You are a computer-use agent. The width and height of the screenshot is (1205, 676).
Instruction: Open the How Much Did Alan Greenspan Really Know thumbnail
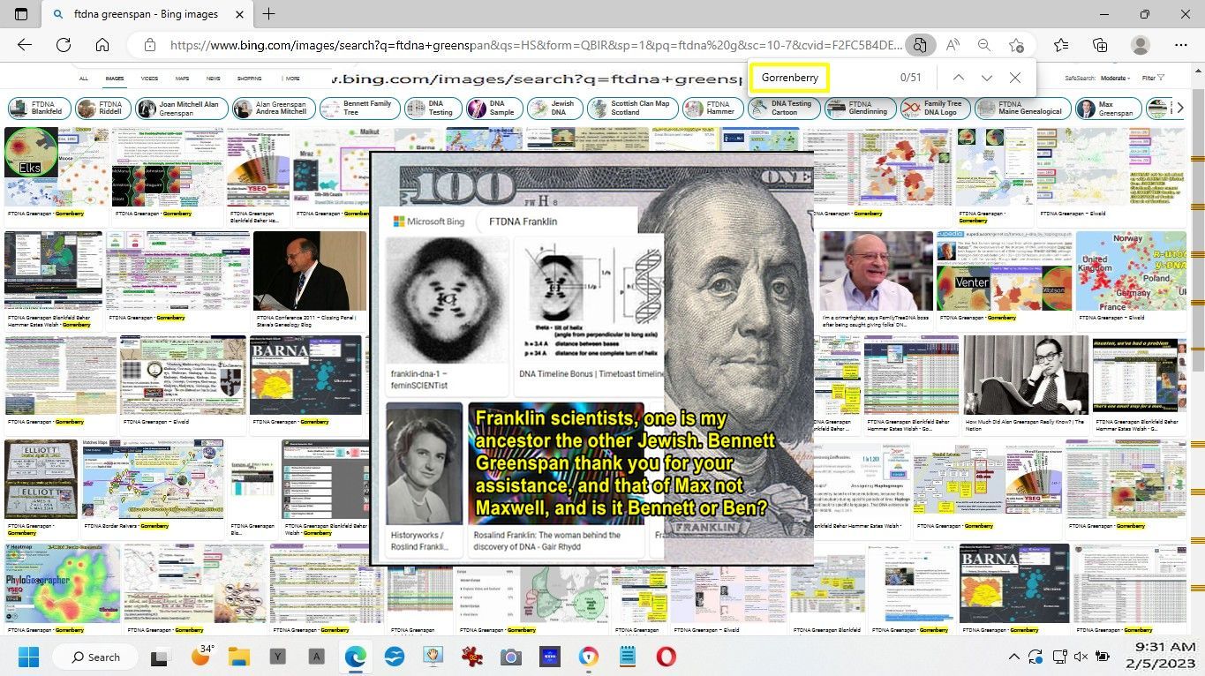click(1025, 375)
